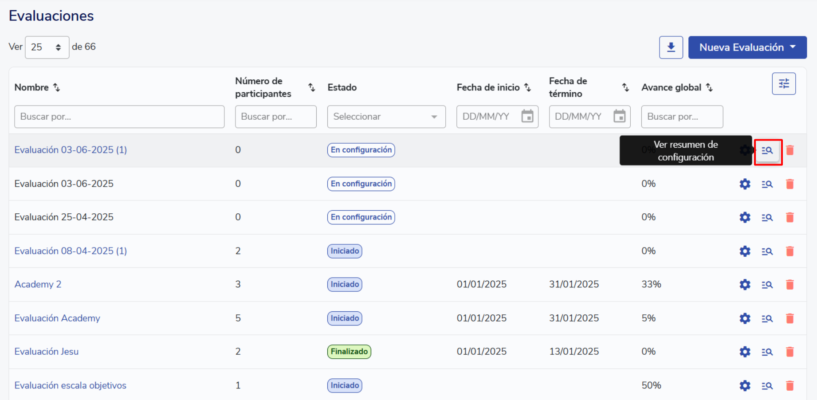Open gear settings for Evaluación 25-04-2025
This screenshot has width=817, height=400.
coord(745,217)
